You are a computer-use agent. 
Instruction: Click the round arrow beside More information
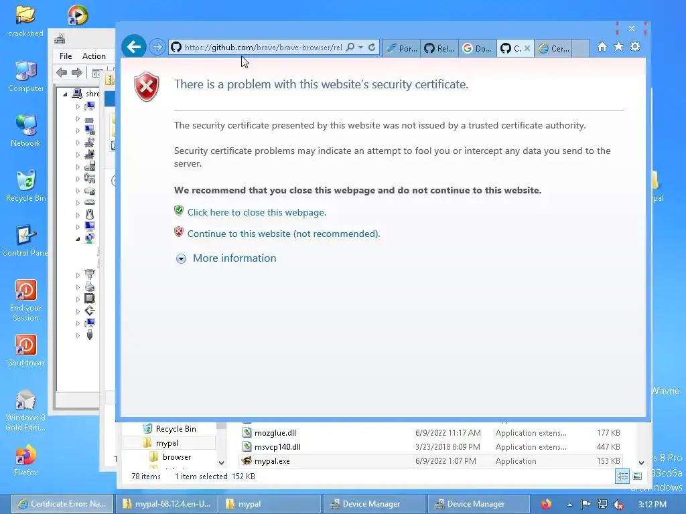click(181, 259)
